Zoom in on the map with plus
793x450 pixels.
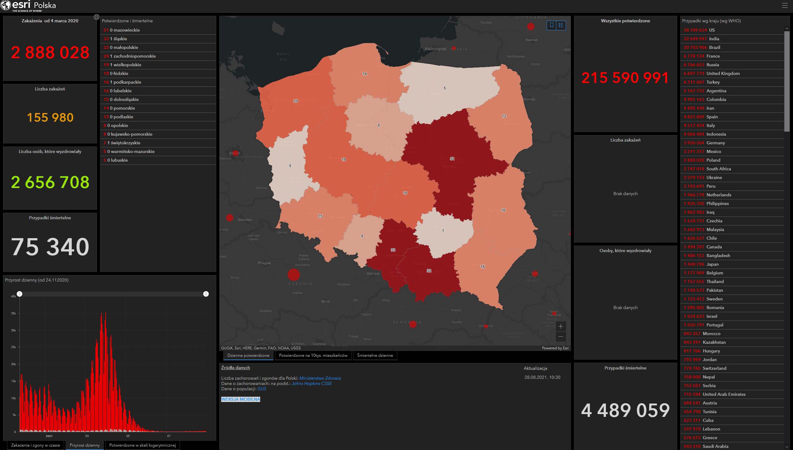tap(561, 326)
